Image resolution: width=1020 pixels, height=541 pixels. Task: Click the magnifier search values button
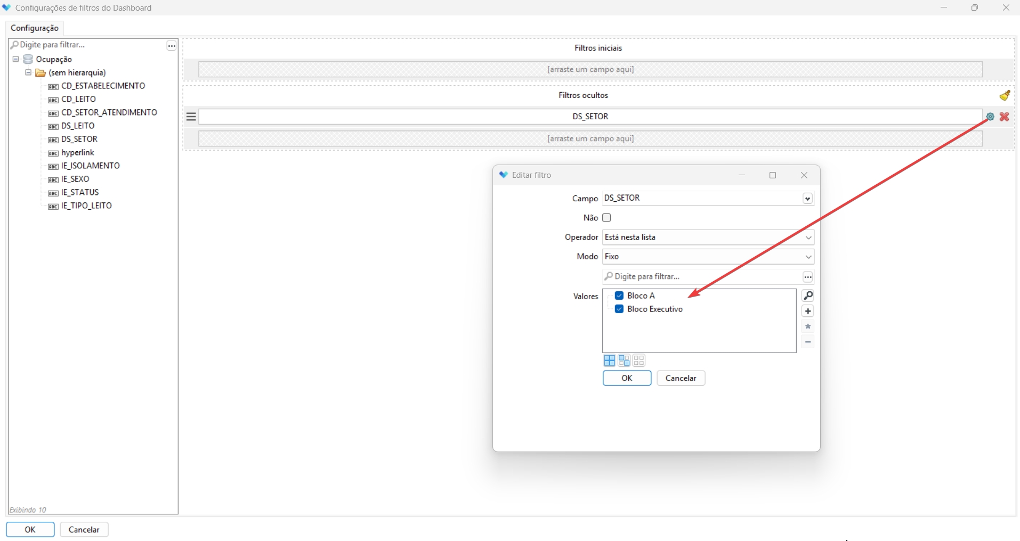808,296
